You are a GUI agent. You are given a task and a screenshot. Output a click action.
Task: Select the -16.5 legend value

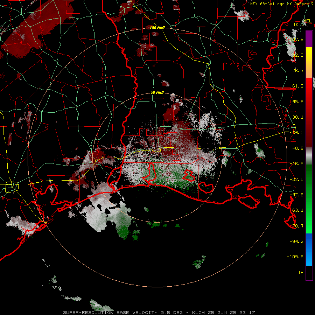(x=296, y=163)
